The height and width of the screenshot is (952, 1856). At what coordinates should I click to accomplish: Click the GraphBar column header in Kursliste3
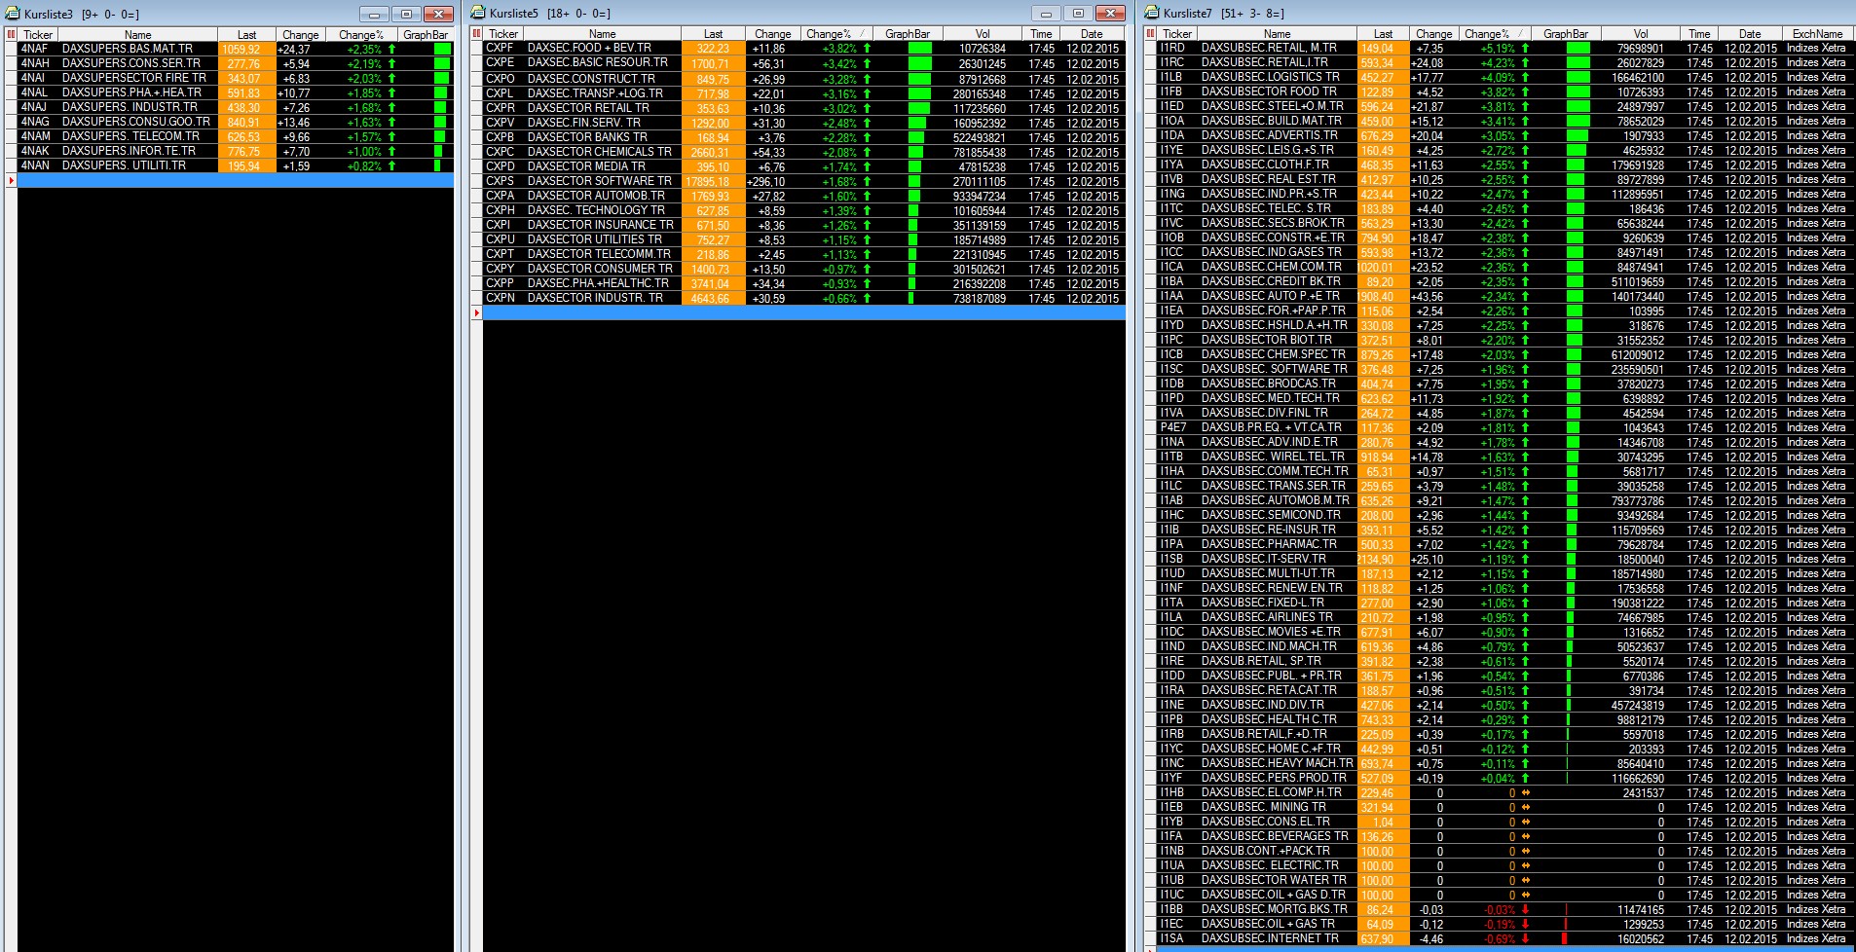426,35
